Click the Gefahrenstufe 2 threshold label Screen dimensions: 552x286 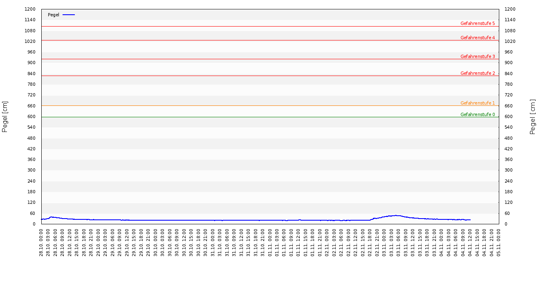click(x=477, y=73)
